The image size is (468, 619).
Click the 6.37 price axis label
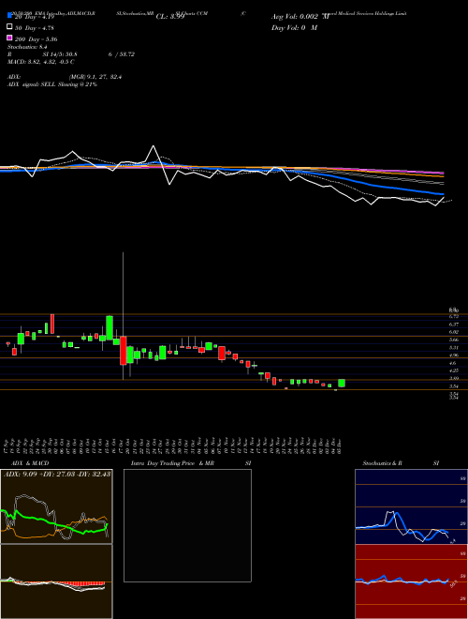[x=453, y=325]
